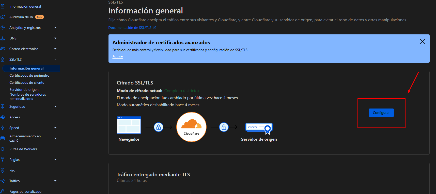436x194 pixels.
Task: Click the Analytics y registros chart icon
Action: coord(3,28)
